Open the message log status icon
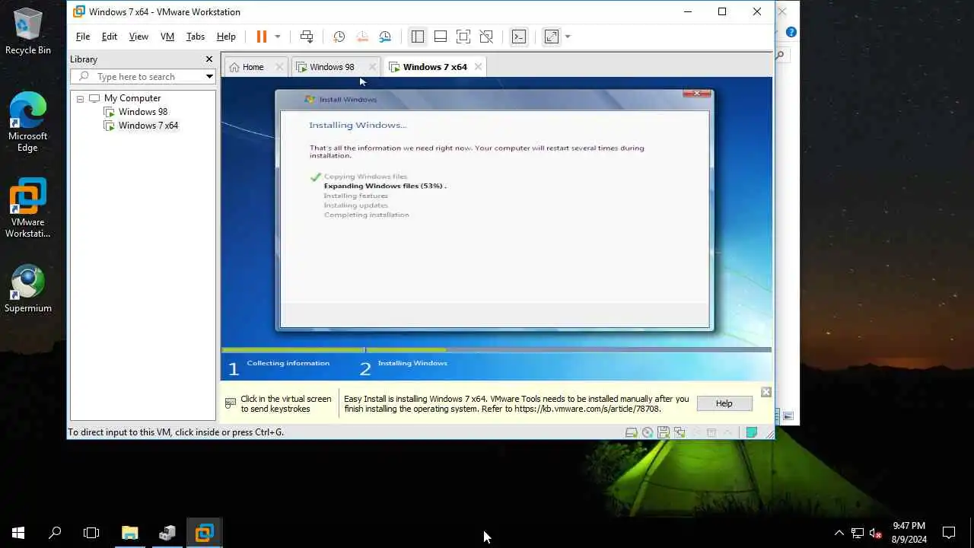This screenshot has width=974, height=548. pos(751,432)
